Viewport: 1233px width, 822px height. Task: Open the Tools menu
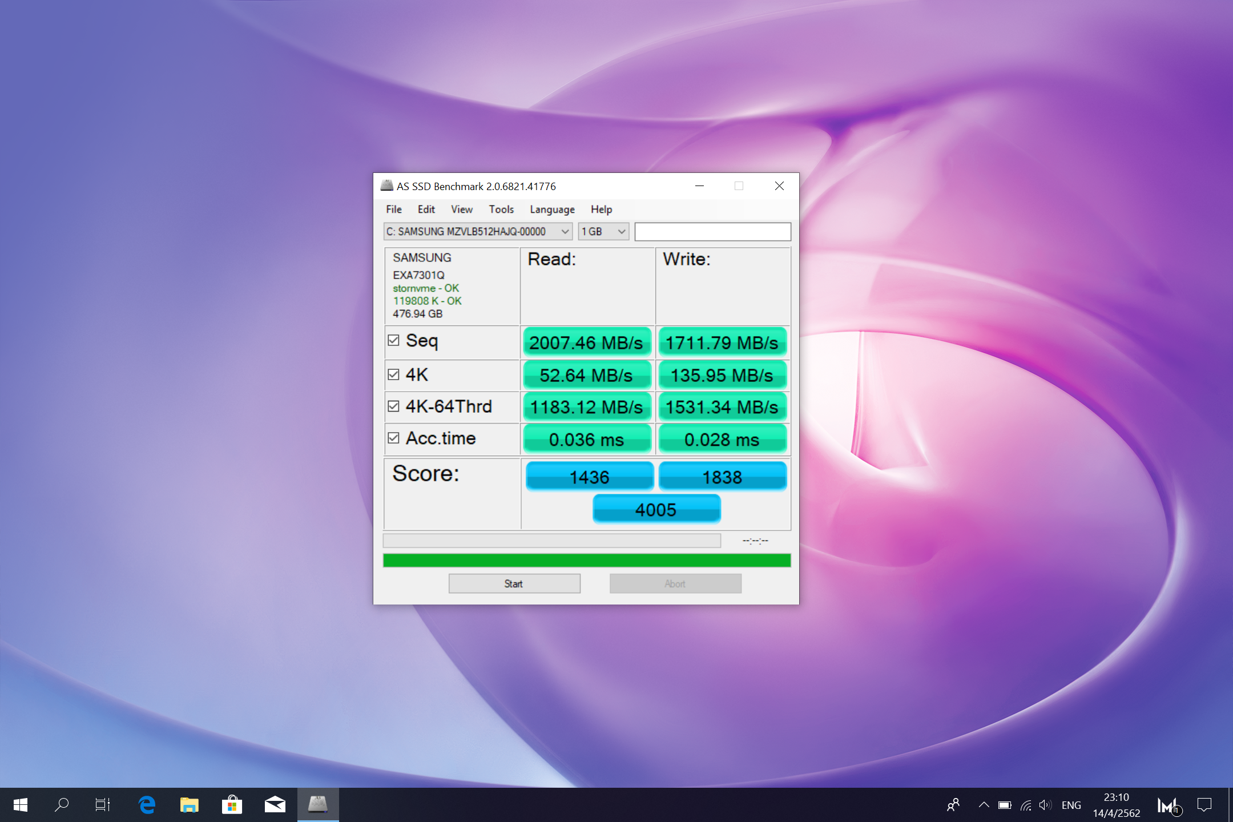[x=501, y=209]
